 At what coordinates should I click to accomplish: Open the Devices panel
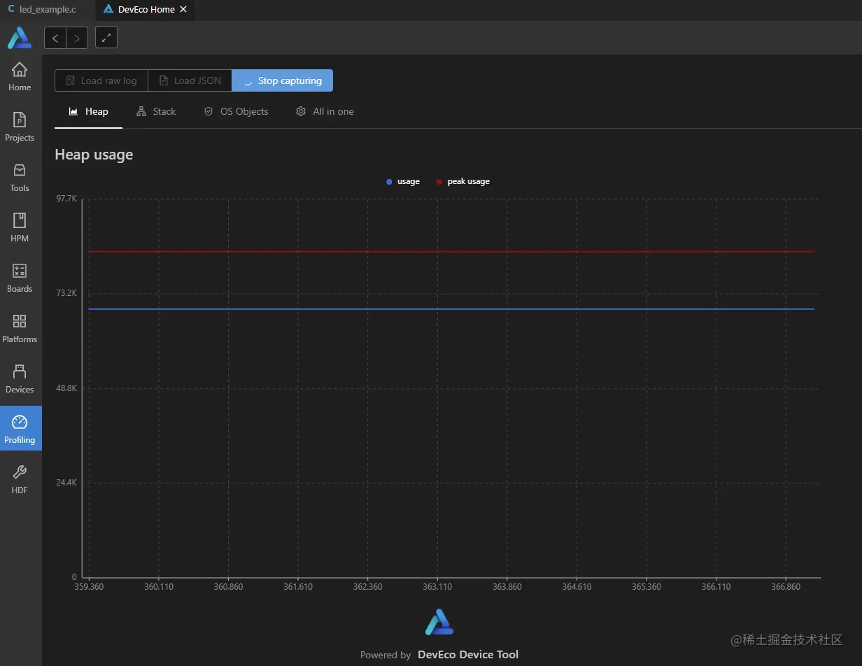coord(19,377)
